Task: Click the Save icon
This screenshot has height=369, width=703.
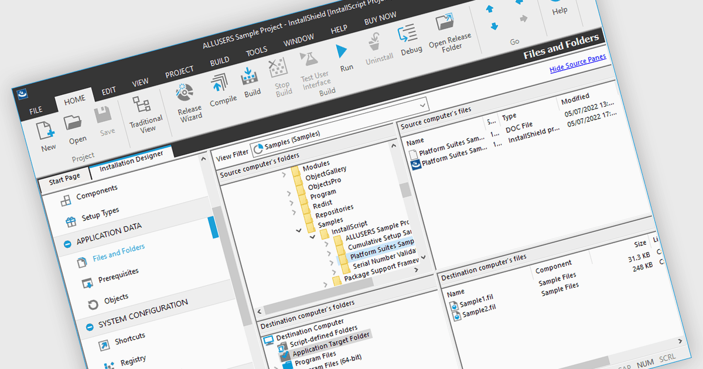Action: 104,115
